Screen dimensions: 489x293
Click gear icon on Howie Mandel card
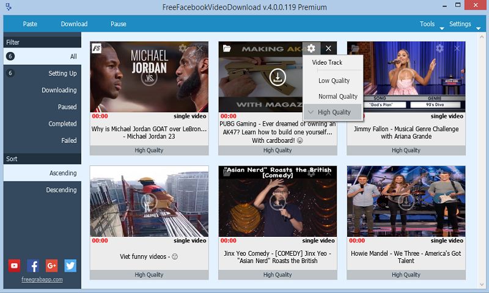(x=439, y=172)
